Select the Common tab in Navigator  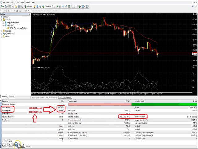(4, 97)
